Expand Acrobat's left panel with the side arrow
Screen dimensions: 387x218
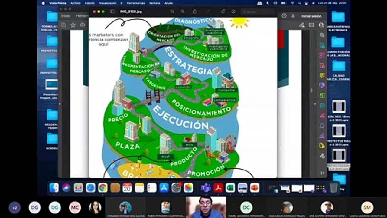point(60,104)
